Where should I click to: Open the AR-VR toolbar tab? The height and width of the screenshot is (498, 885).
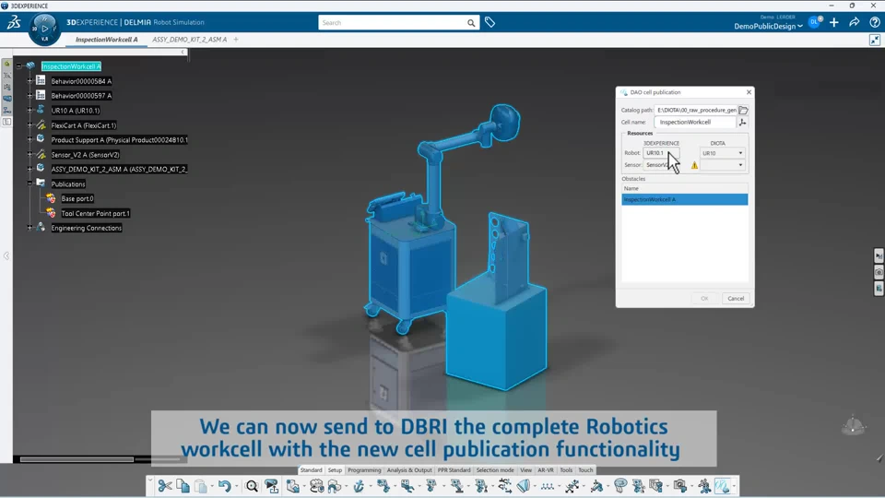click(x=545, y=469)
